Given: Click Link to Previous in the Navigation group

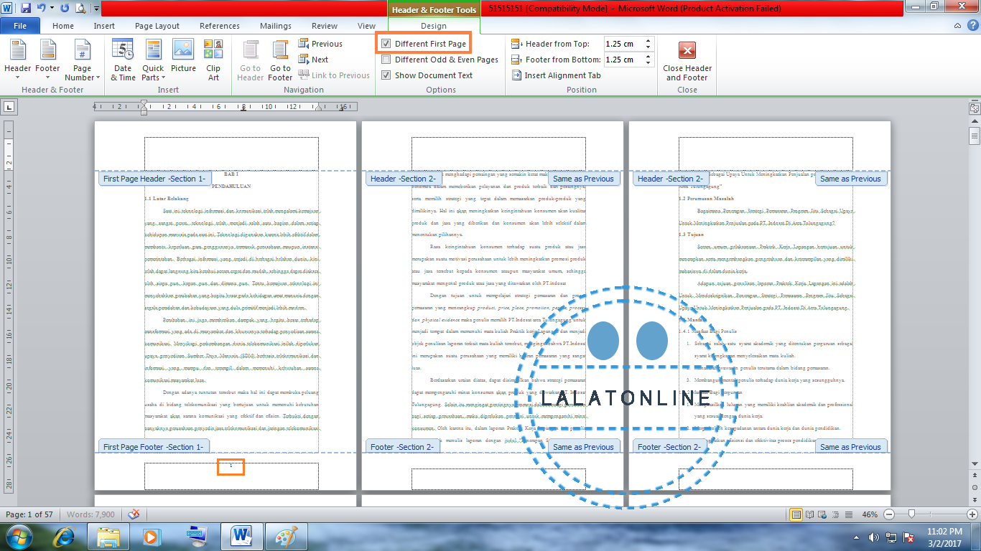Looking at the screenshot, I should pos(333,75).
